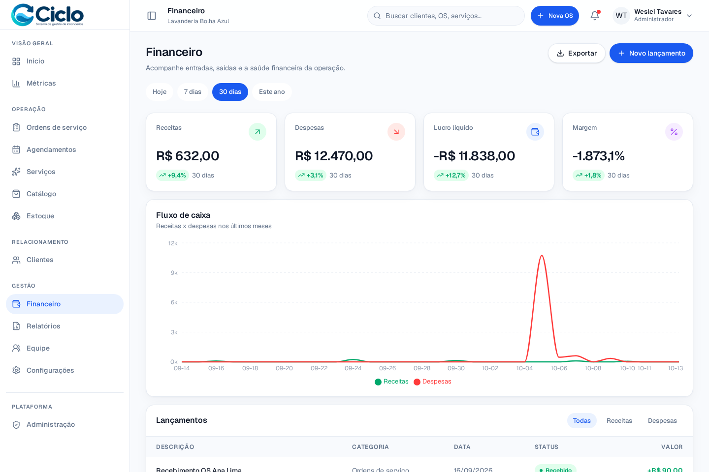The image size is (709, 472).
Task: Select the 7 dias period filter
Action: coord(193,92)
